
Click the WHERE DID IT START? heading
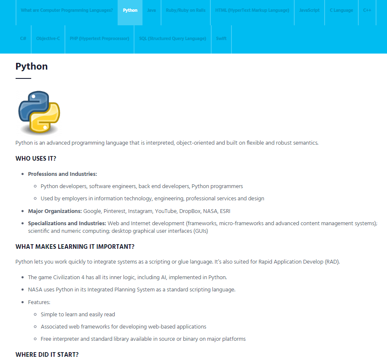(47, 354)
